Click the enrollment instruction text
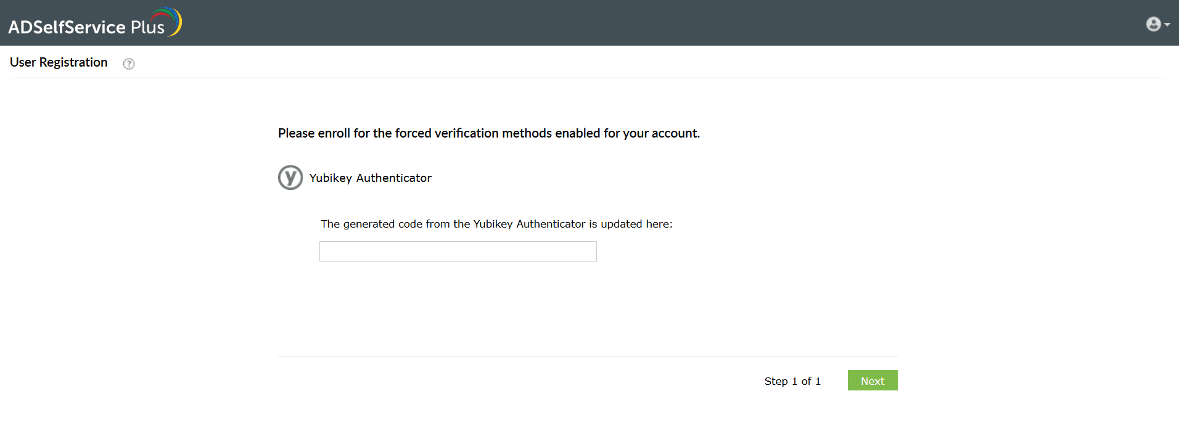This screenshot has width=1179, height=441. click(x=488, y=133)
